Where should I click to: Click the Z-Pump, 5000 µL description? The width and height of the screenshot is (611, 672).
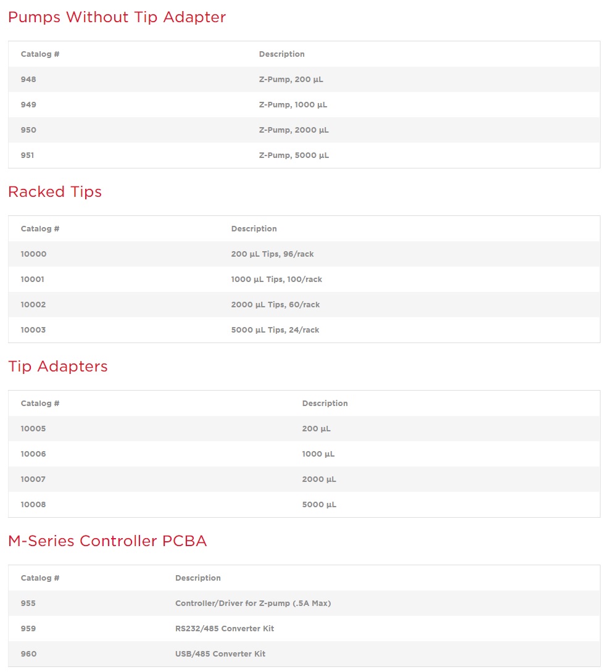tap(294, 156)
